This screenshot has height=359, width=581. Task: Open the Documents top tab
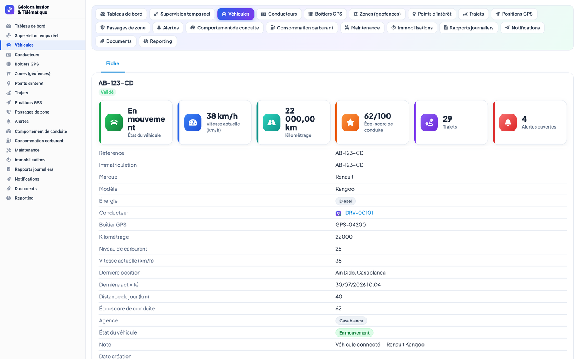point(116,41)
